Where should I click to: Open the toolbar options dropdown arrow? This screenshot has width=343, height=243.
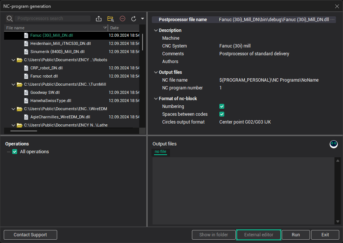click(143, 19)
